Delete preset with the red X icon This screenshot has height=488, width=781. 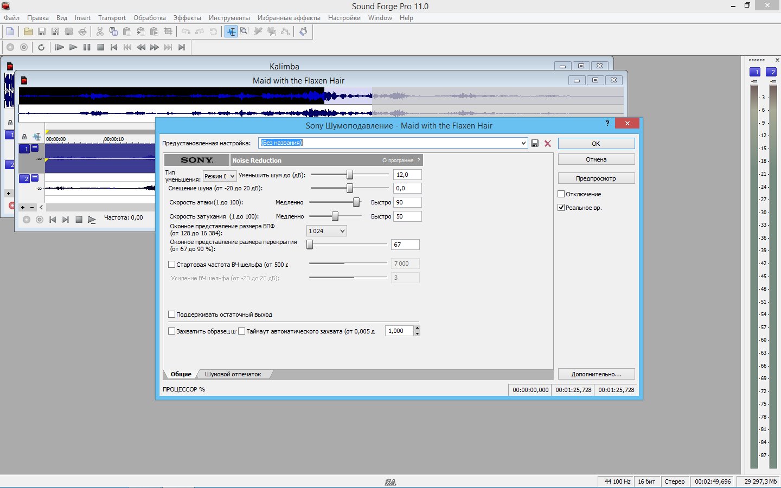[548, 143]
